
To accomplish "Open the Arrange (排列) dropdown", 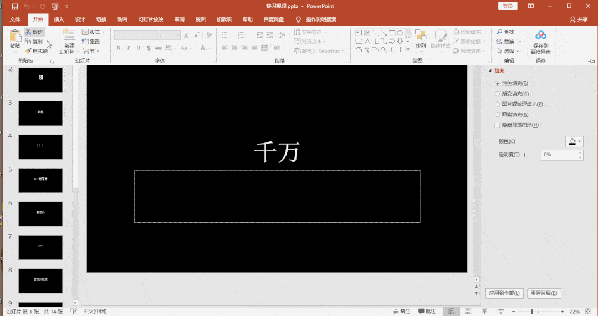I will (421, 45).
